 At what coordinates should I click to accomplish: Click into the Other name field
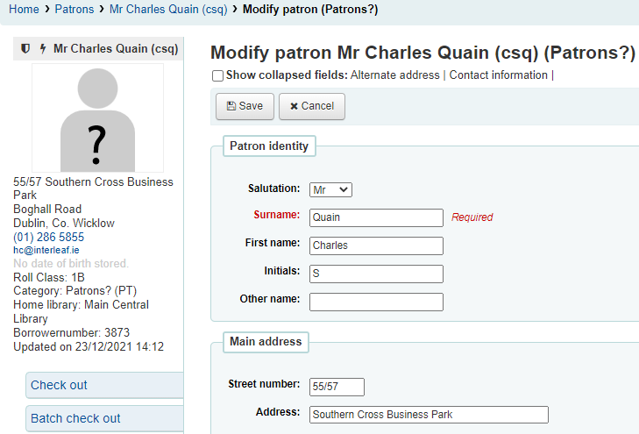[376, 302]
